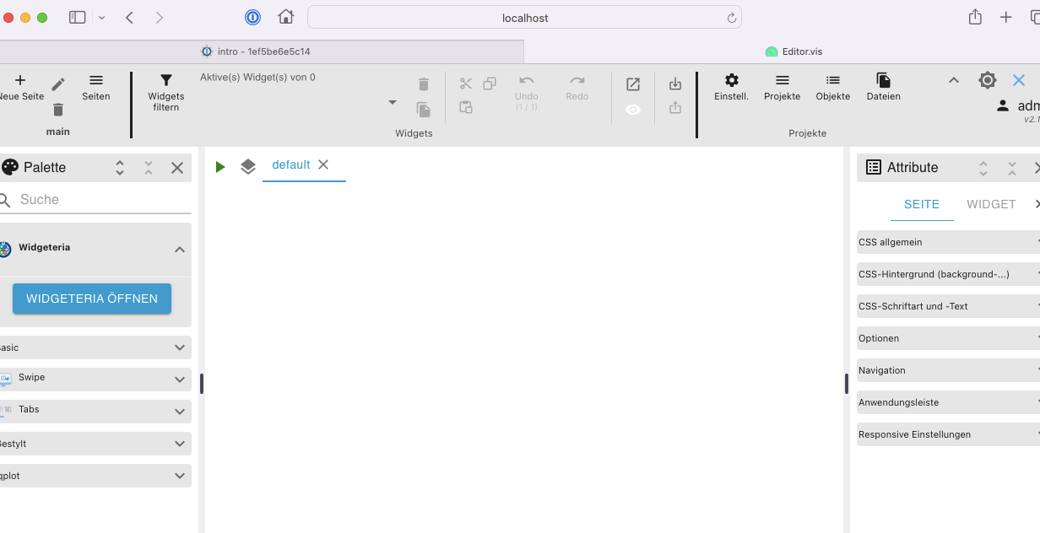This screenshot has height=533, width=1040.
Task: Click the green play runtime icon
Action: pos(220,167)
